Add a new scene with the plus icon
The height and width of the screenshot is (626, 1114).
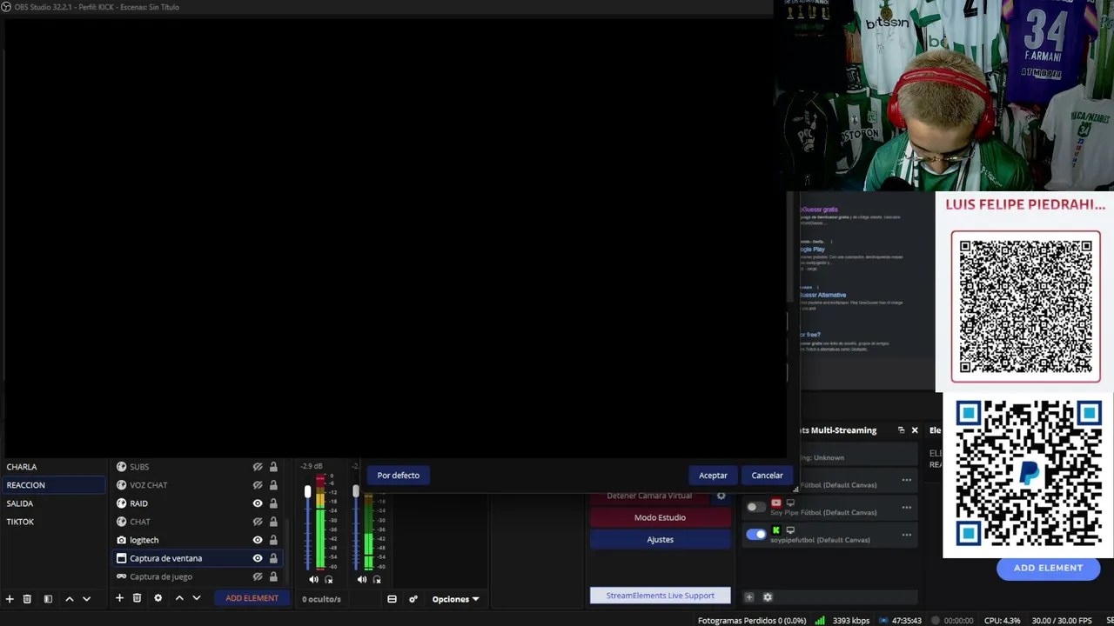click(x=10, y=599)
